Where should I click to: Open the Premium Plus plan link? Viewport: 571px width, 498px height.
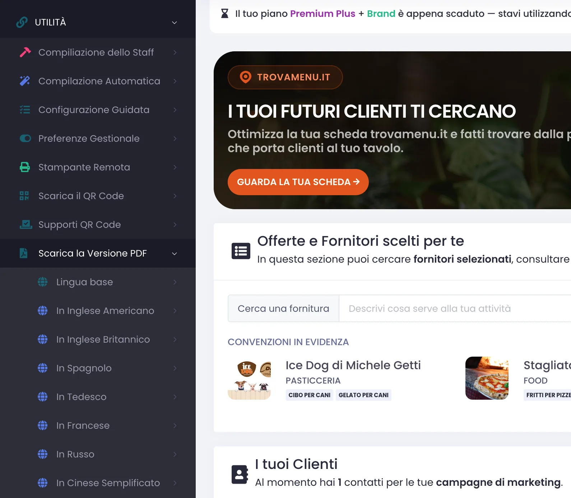pos(322,14)
